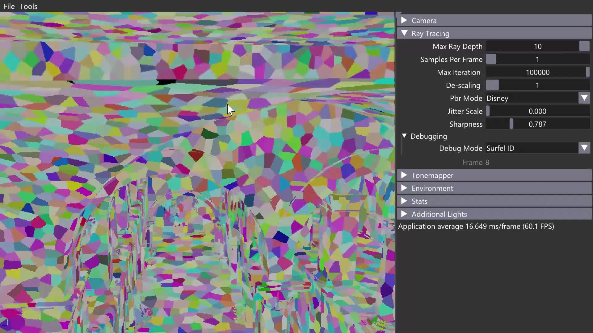Open the Debug Mode dropdown arrow
Viewport: 593px width, 333px height.
click(584, 148)
